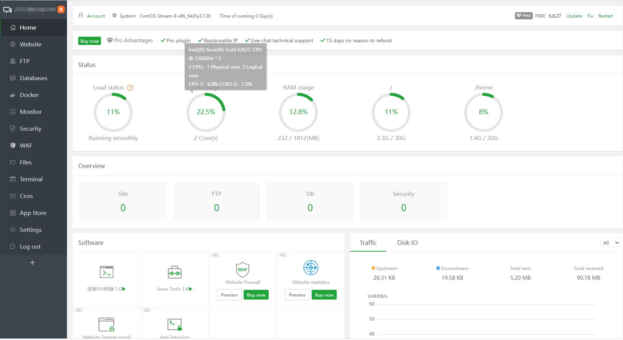Click the Linux Tools 1.4 label
Screen dimensions: 623x340
click(172, 289)
